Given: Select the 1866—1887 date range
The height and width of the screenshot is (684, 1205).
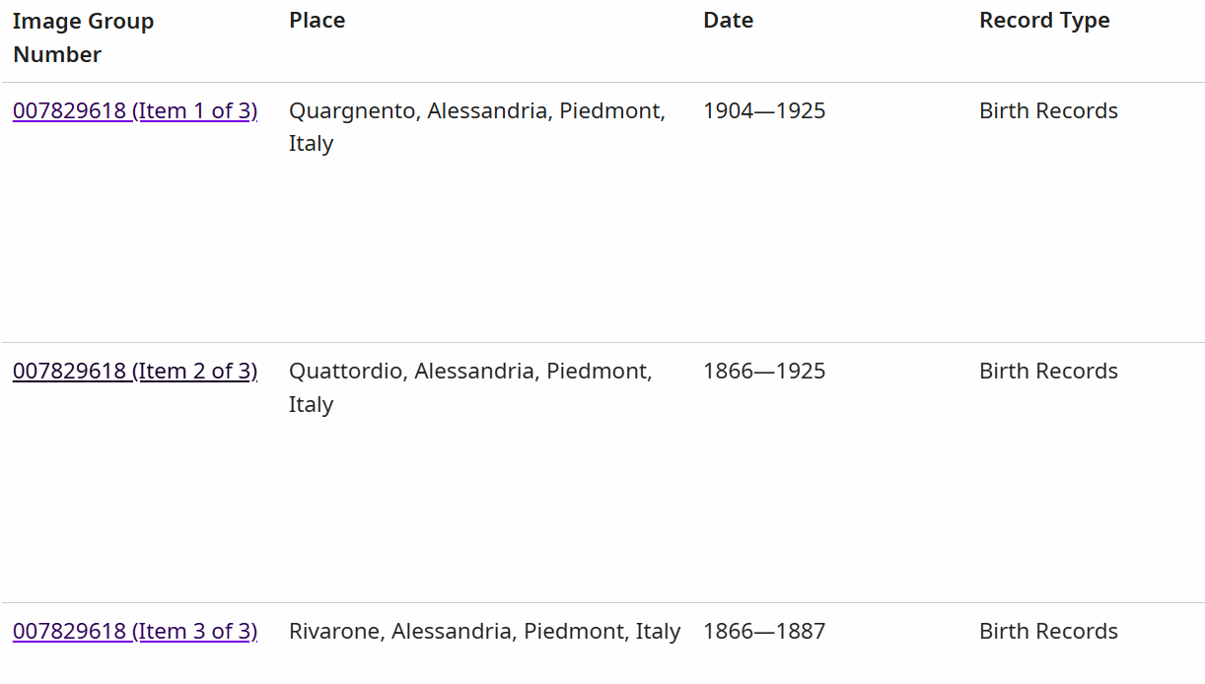Looking at the screenshot, I should click(764, 631).
